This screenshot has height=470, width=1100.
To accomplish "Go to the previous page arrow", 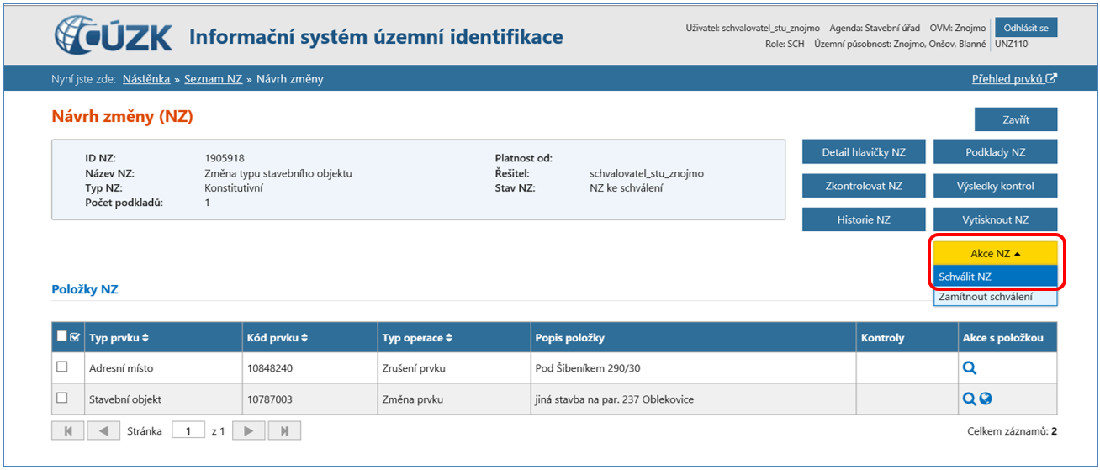I will [x=103, y=431].
